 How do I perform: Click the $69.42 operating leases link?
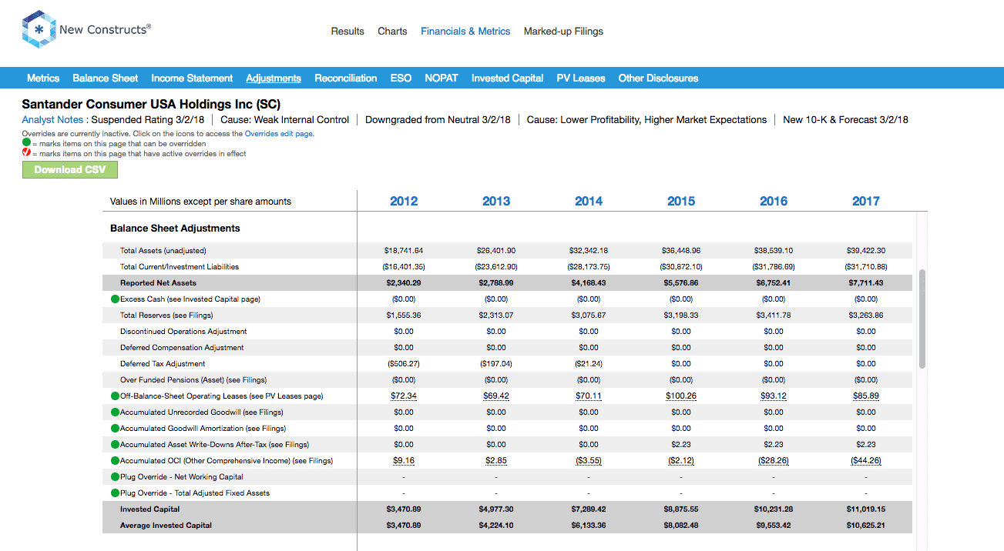[496, 396]
